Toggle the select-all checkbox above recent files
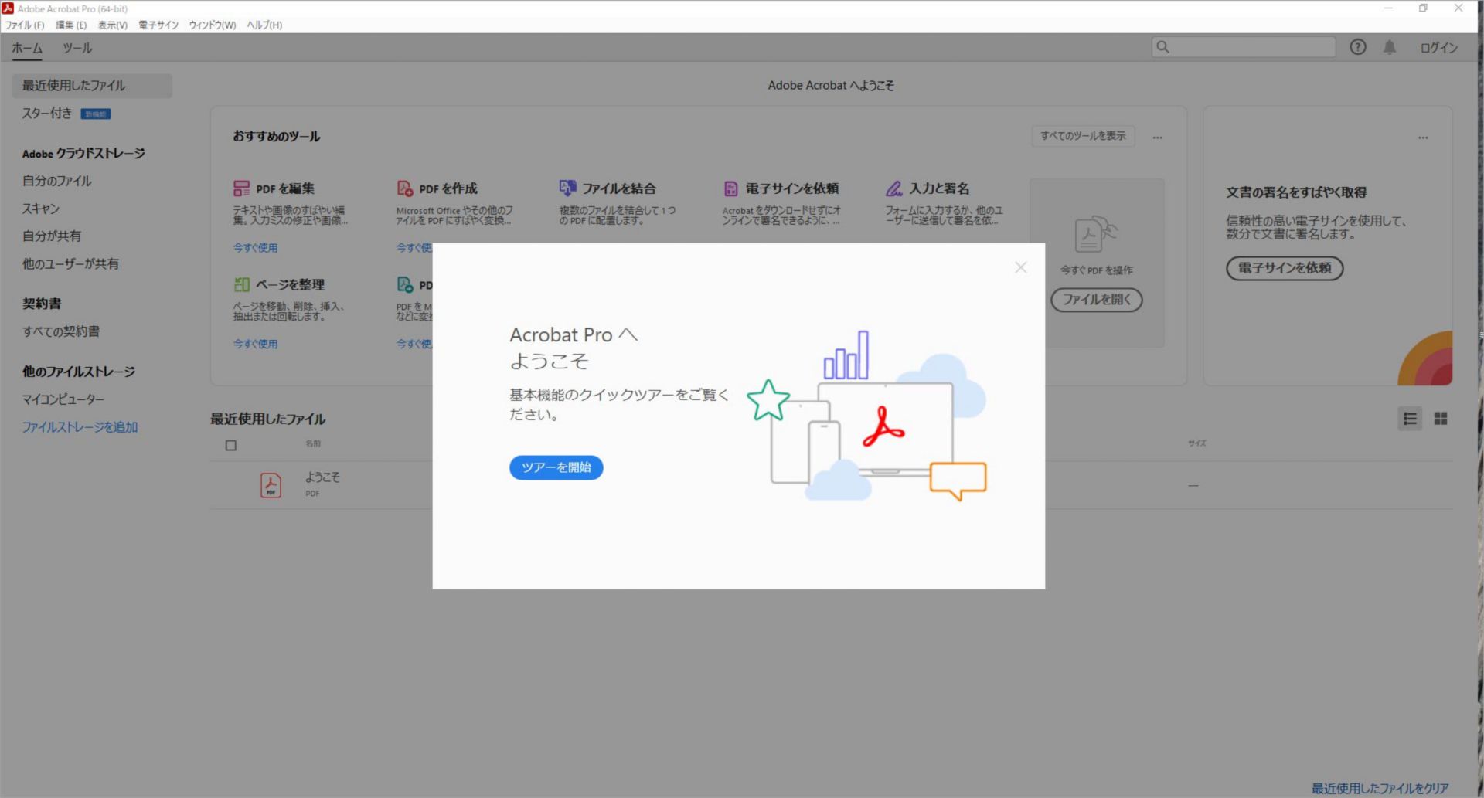 (x=230, y=444)
